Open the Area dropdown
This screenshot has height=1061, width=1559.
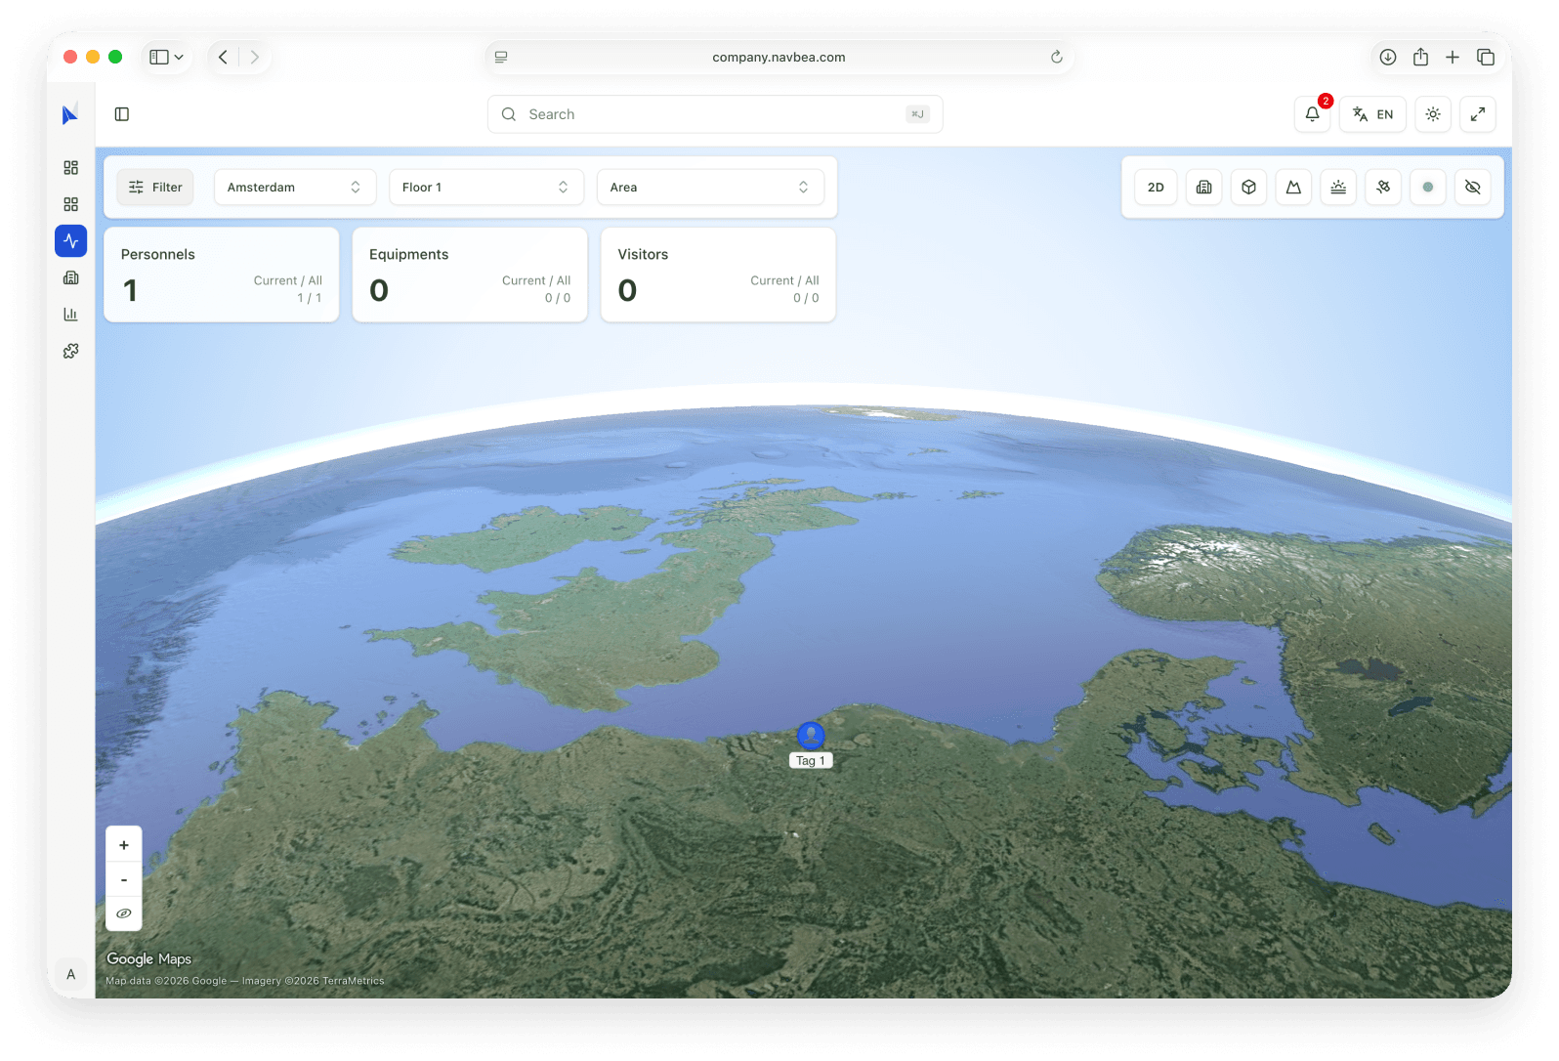710,188
